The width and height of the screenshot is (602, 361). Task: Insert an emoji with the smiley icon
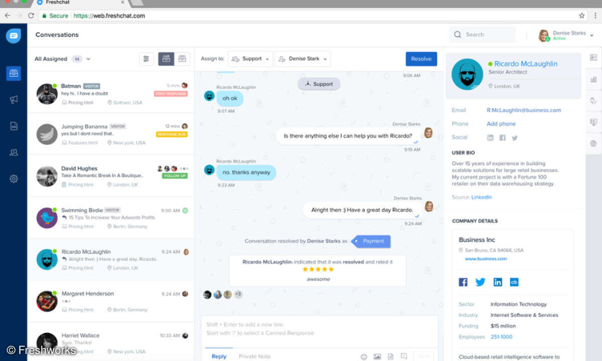364,356
